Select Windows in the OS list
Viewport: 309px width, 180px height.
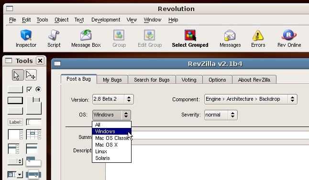click(x=111, y=131)
